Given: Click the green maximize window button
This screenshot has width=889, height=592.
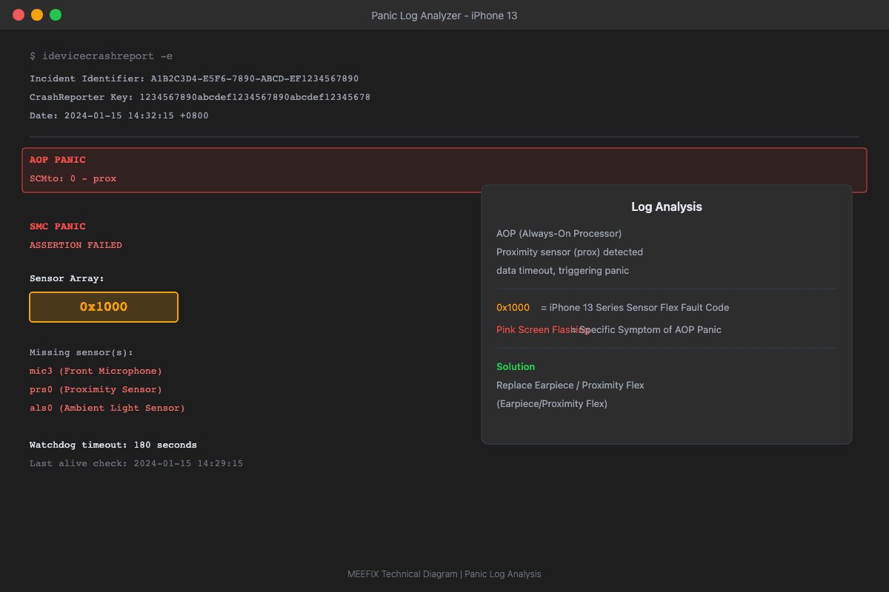Looking at the screenshot, I should 56,15.
